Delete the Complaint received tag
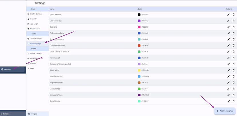The width and height of the screenshot is (237, 116). tap(233, 45)
